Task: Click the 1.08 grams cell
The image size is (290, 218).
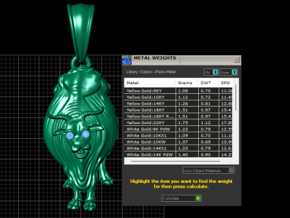Action: click(187, 91)
